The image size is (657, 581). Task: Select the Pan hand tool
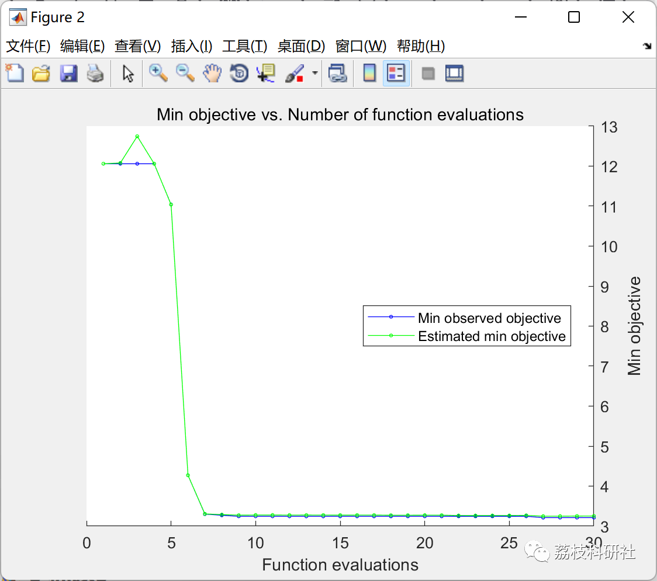212,73
